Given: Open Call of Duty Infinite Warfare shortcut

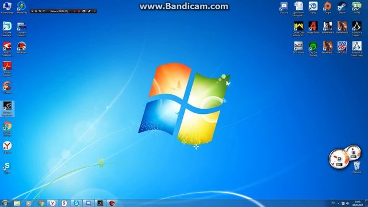Looking at the screenshot, I should 298,29.
